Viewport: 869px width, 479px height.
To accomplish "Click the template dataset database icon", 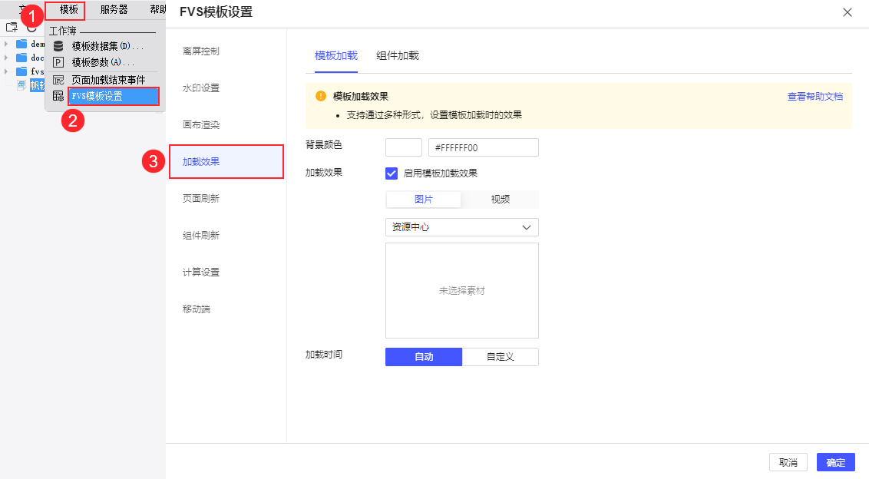I will [58, 47].
